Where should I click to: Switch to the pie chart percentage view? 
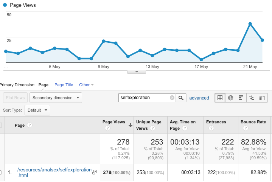(230, 98)
